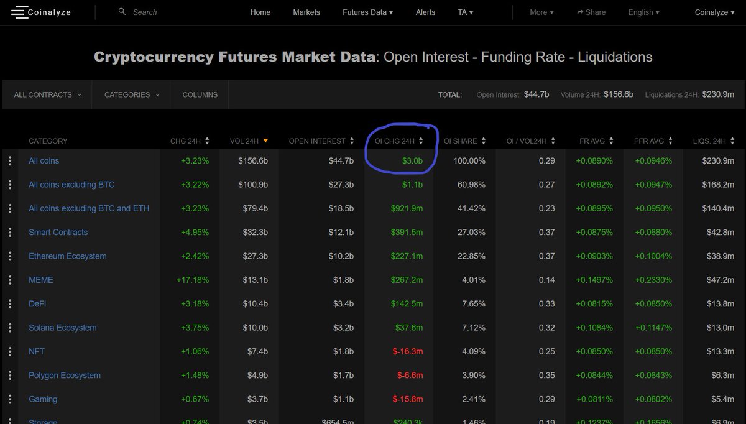Image resolution: width=746 pixels, height=424 pixels.
Task: Click the Share arrow icon
Action: (580, 12)
